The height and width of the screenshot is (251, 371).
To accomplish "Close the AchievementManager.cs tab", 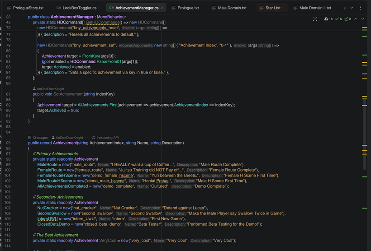I will (162, 8).
